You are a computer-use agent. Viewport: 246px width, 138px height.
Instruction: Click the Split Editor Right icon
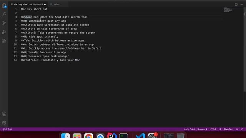coord(236,4)
